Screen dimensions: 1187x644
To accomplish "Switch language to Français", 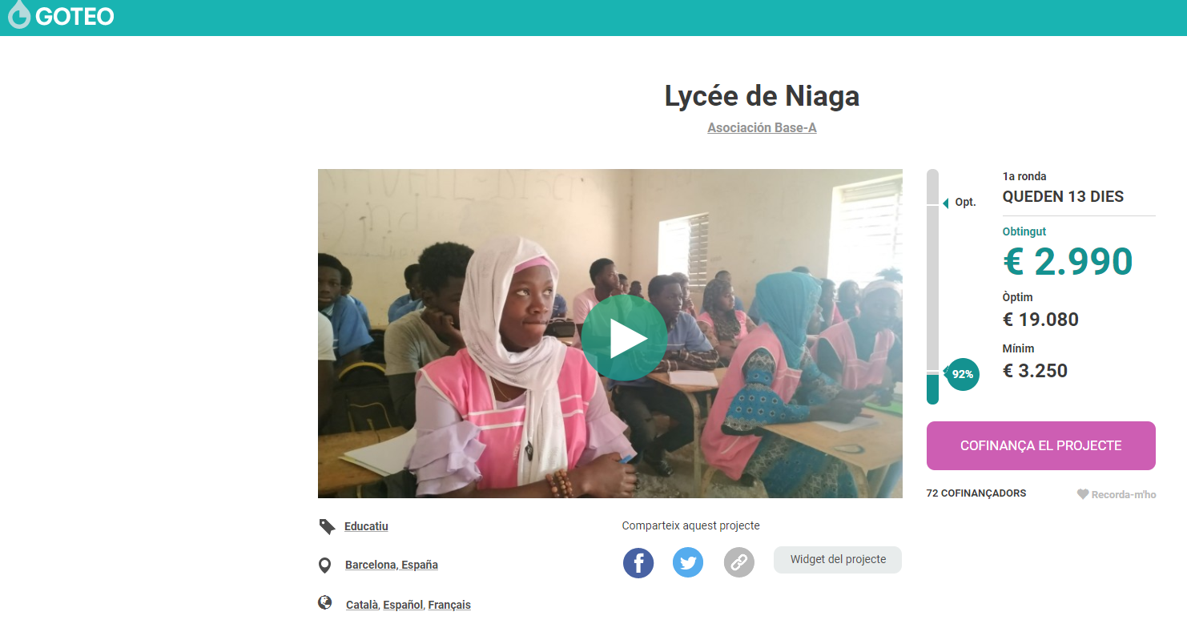I will (449, 605).
